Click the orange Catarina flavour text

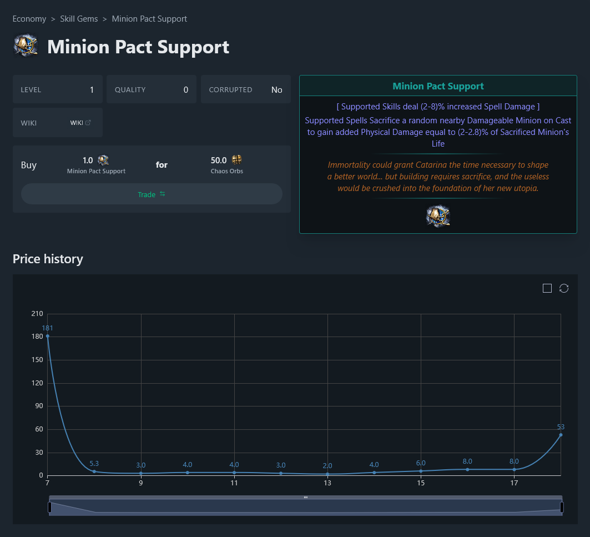click(x=438, y=177)
